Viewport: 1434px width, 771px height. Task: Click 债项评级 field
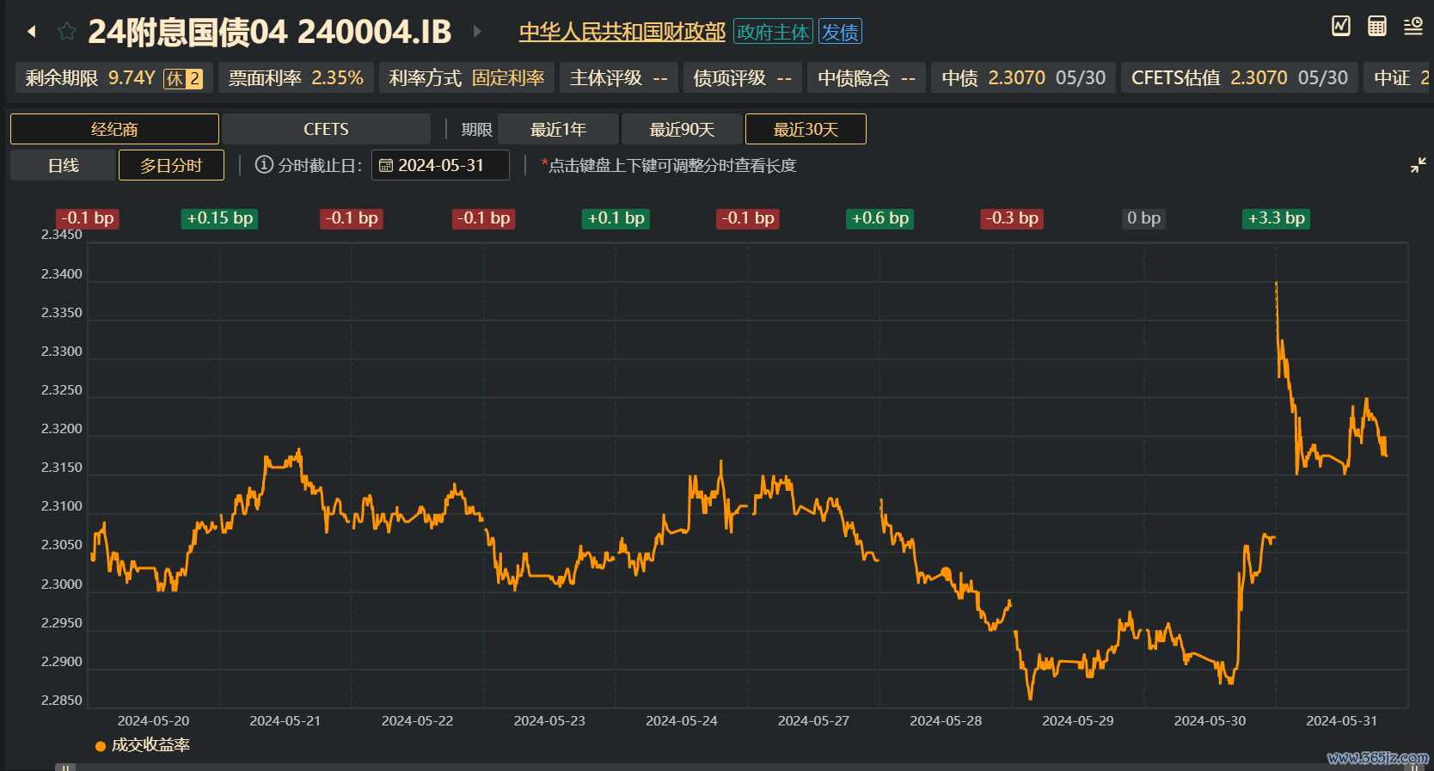[x=743, y=77]
